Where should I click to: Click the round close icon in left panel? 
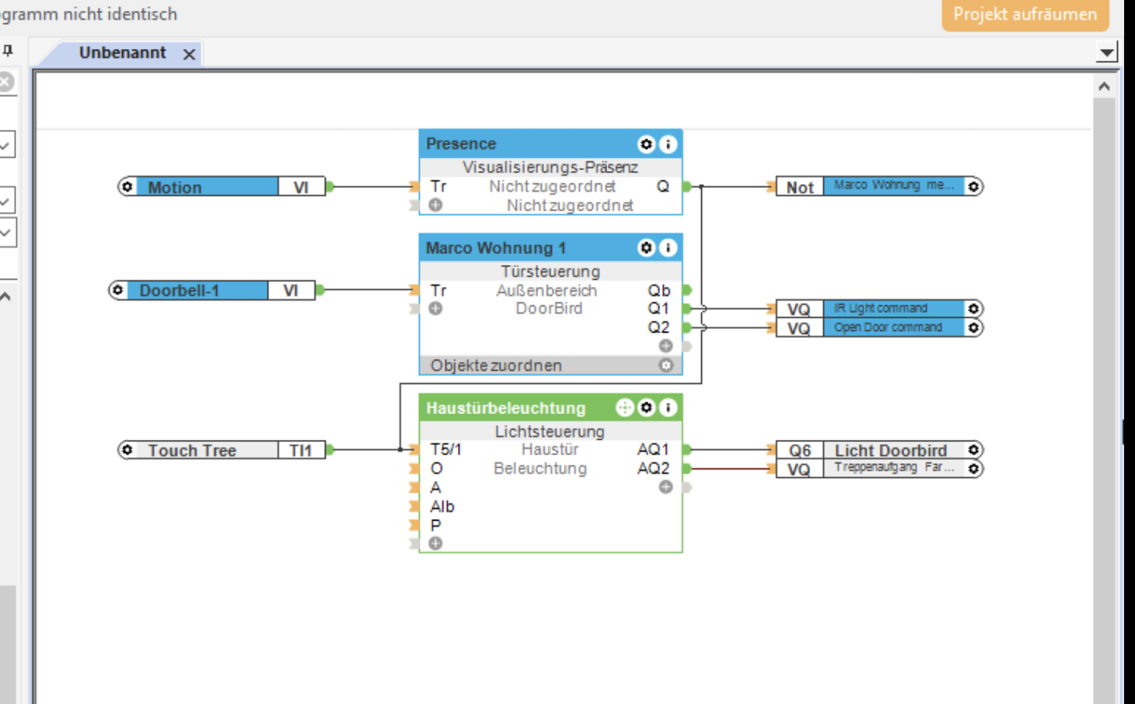pyautogui.click(x=5, y=82)
